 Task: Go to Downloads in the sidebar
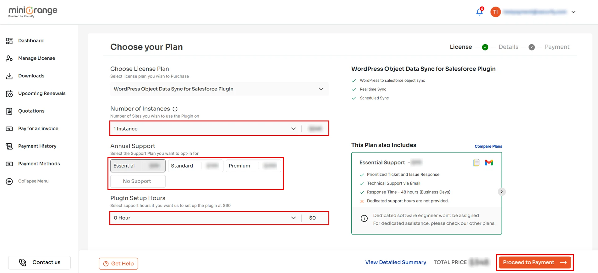(x=31, y=76)
